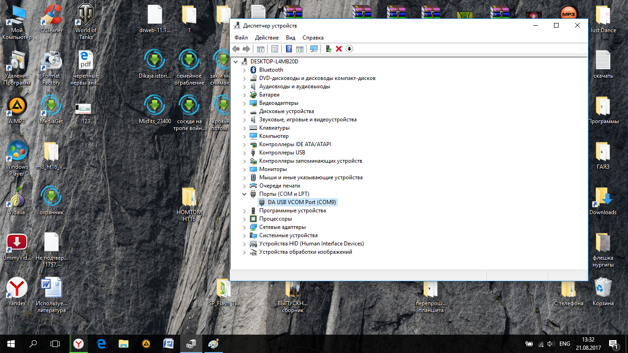Select the Видеоадаптеры tree item
This screenshot has width=628, height=353.
[279, 103]
